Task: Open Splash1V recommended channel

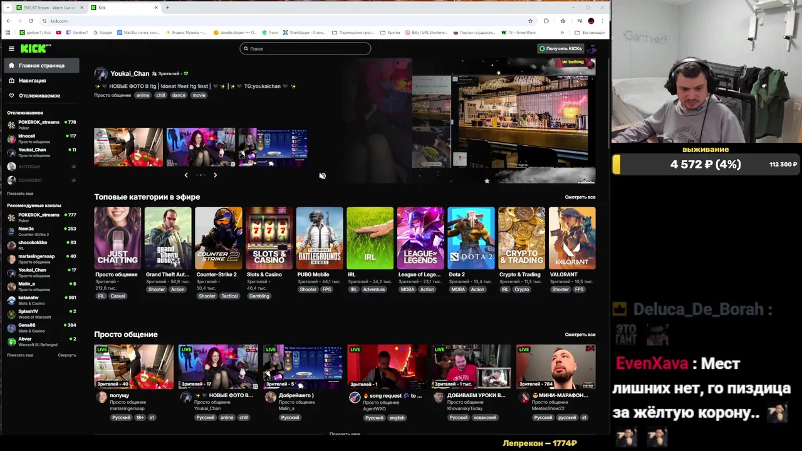Action: click(41, 314)
